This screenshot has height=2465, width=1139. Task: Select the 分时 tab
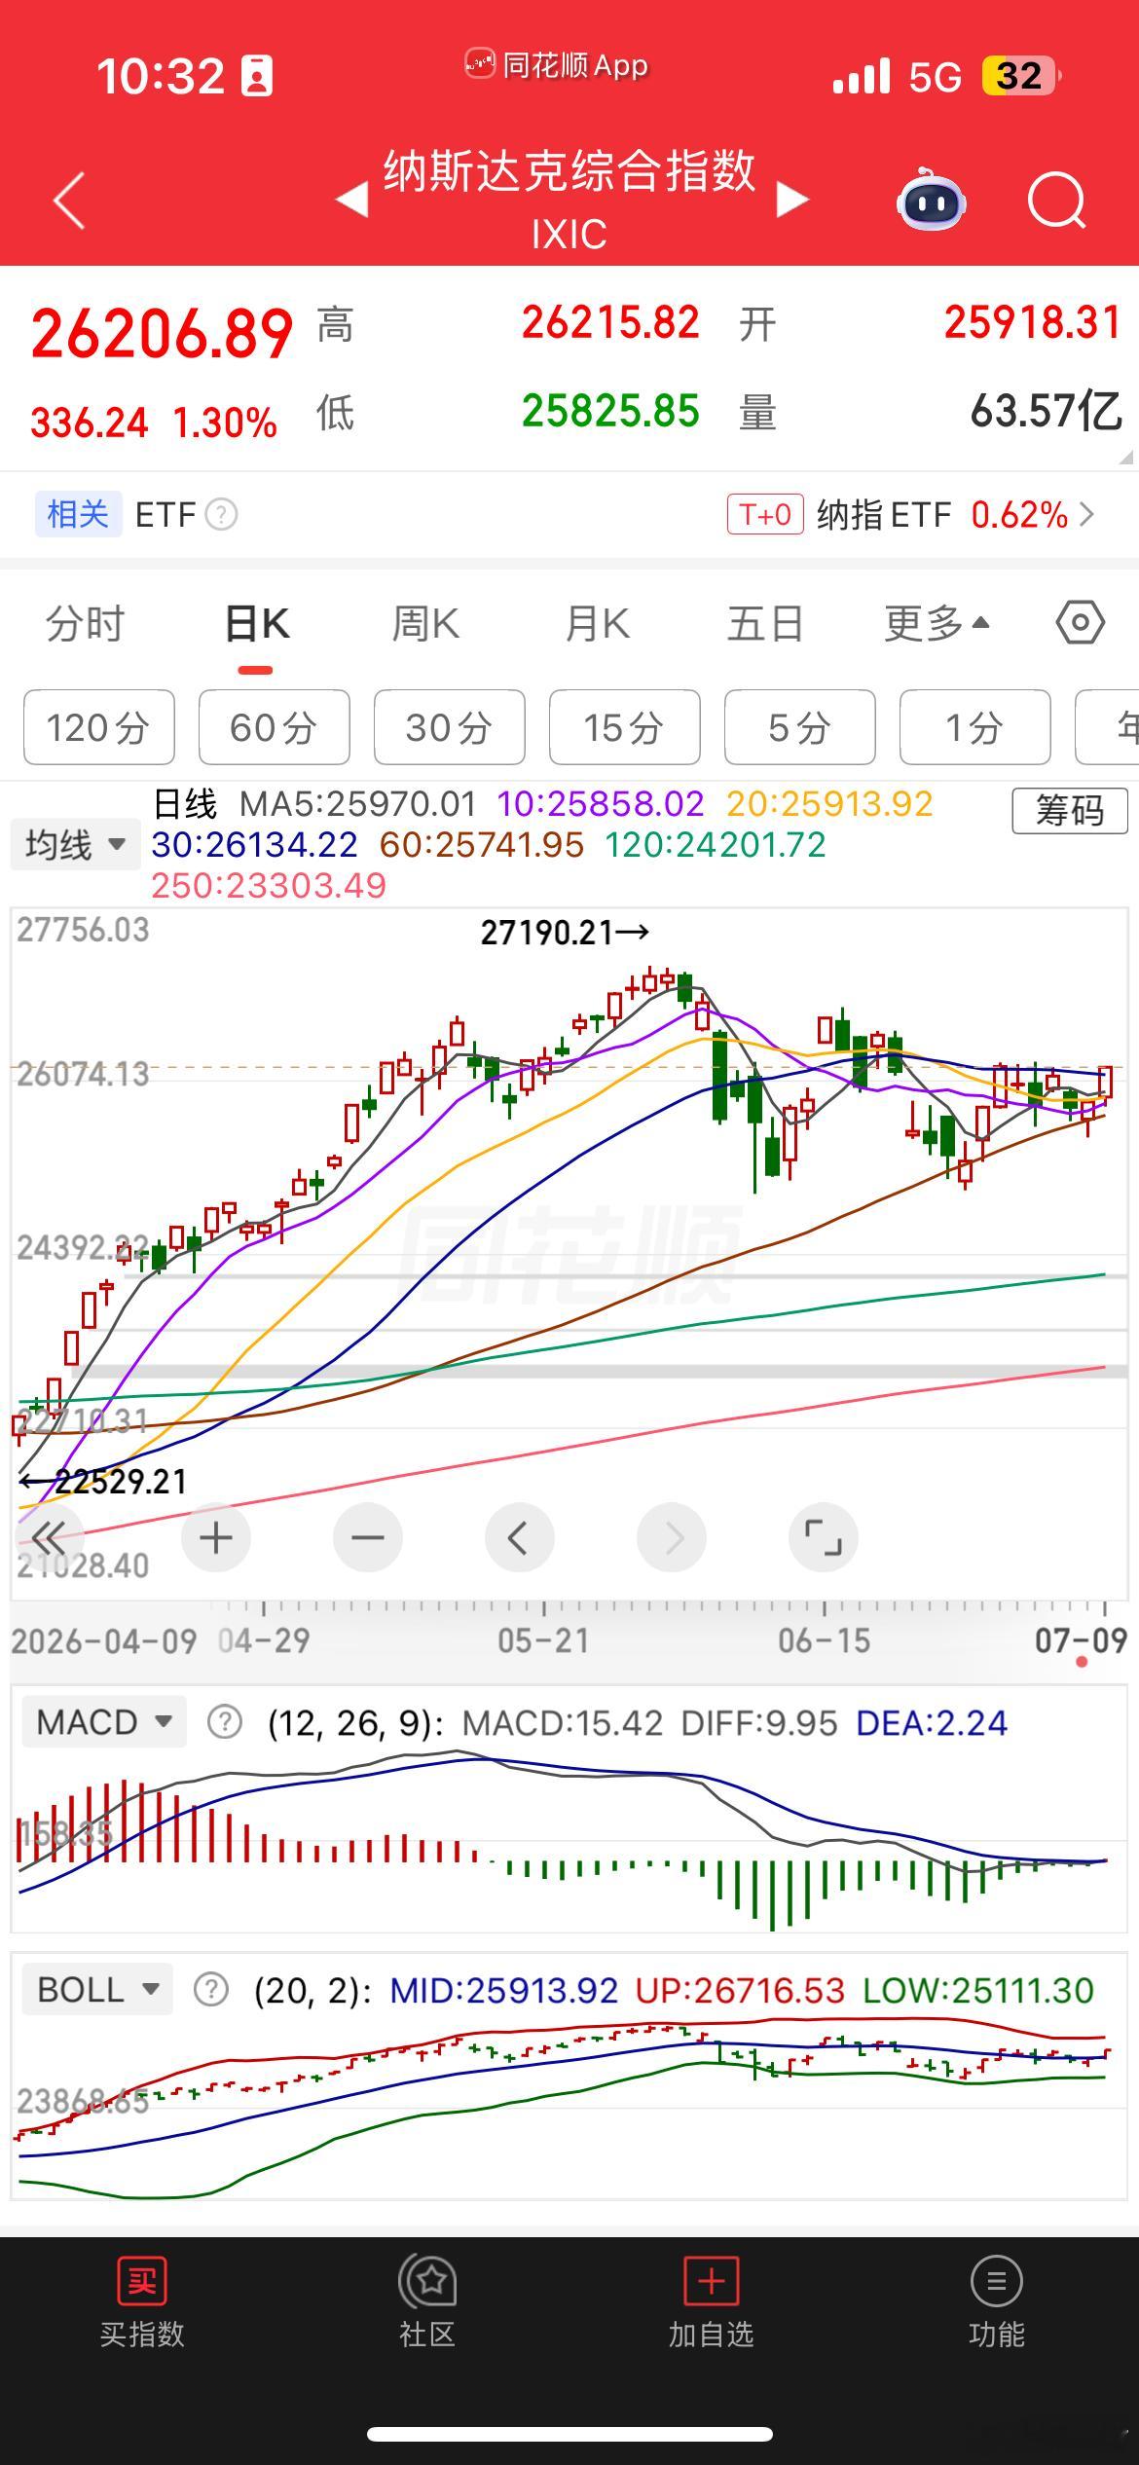pyautogui.click(x=86, y=624)
